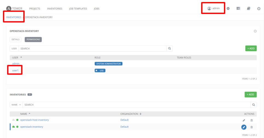Open the INVENTORIES menu in the top navigation
Viewport: 264px width, 138px height.
(x=55, y=8)
